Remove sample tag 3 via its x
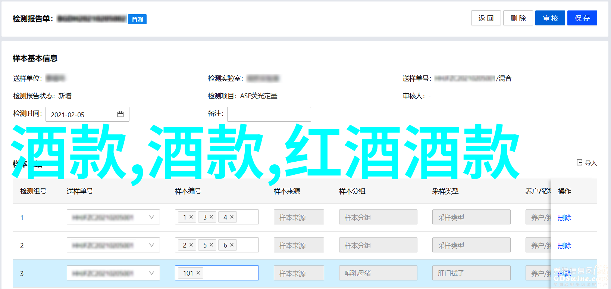This screenshot has height=289, width=611. (x=211, y=217)
